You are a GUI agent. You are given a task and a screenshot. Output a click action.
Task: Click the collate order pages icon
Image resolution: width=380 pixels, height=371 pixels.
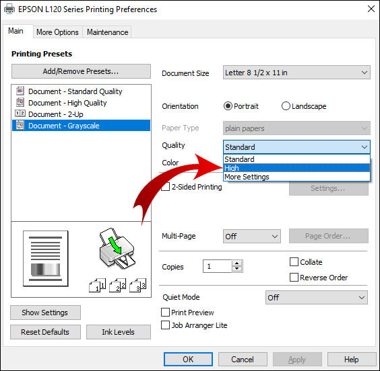pos(118,286)
